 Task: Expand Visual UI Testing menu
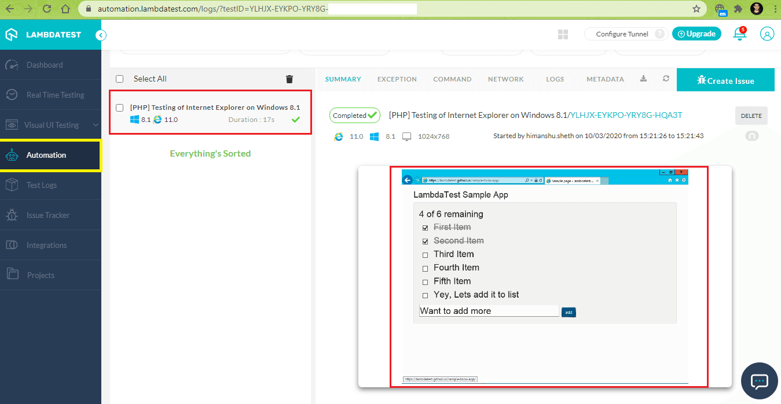coord(50,125)
